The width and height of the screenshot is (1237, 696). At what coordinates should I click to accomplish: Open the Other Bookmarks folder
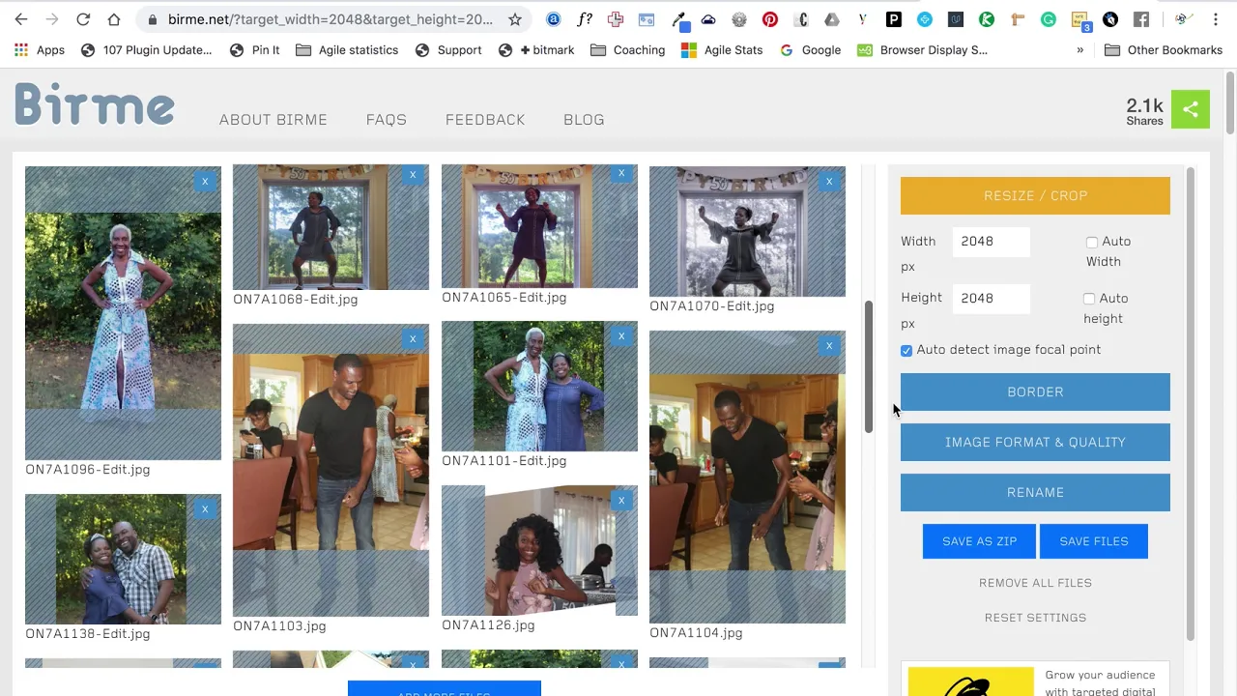coord(1163,50)
